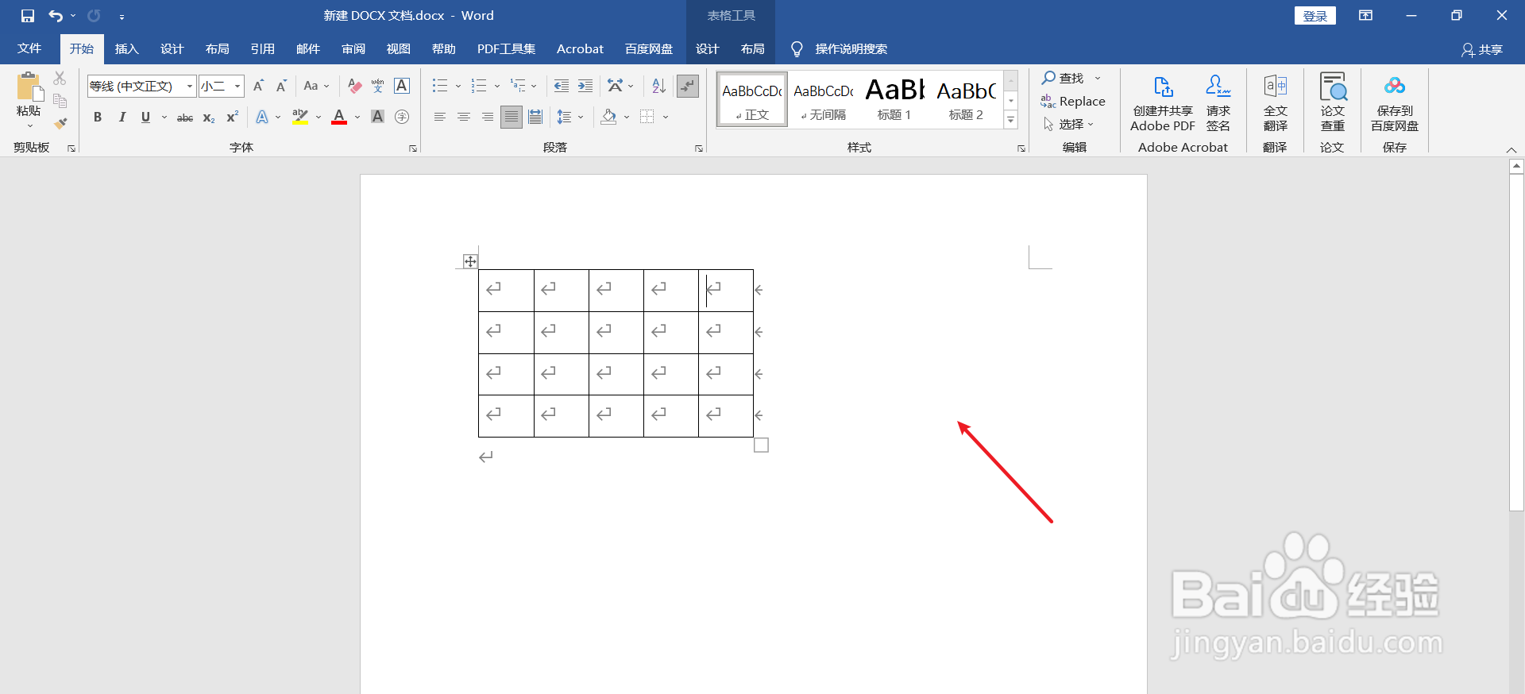Toggle justified text alignment
The height and width of the screenshot is (694, 1525).
point(512,118)
